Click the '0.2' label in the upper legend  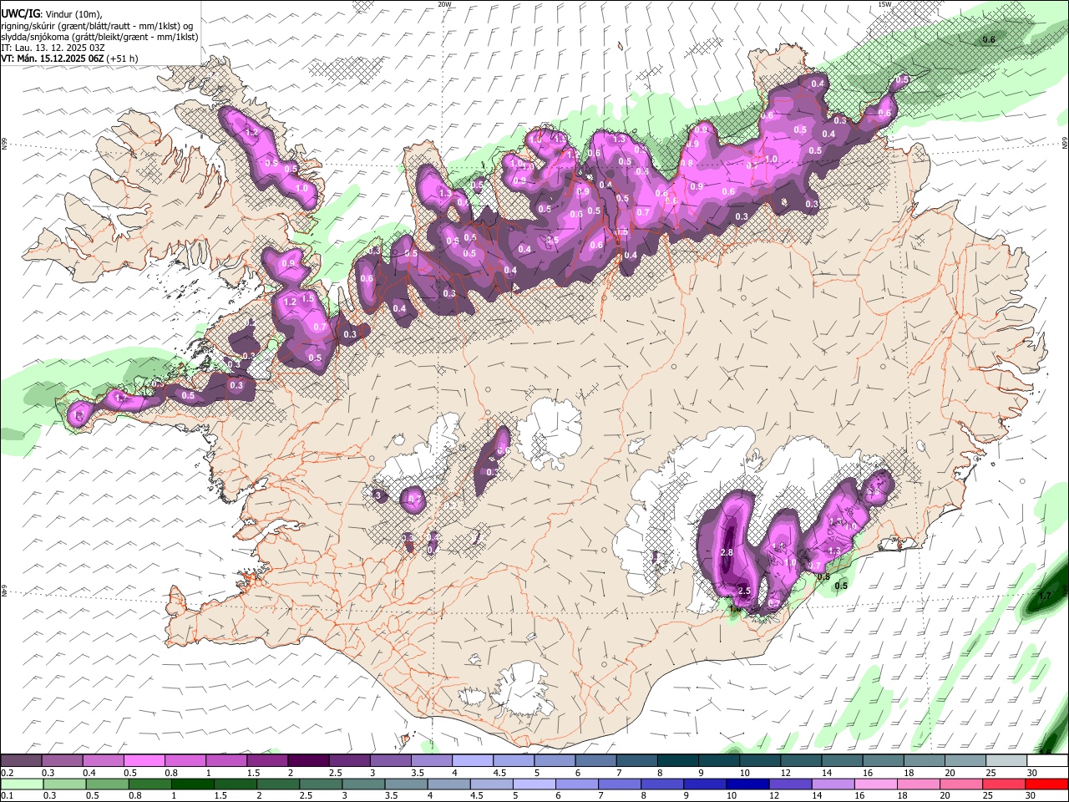click(7, 773)
